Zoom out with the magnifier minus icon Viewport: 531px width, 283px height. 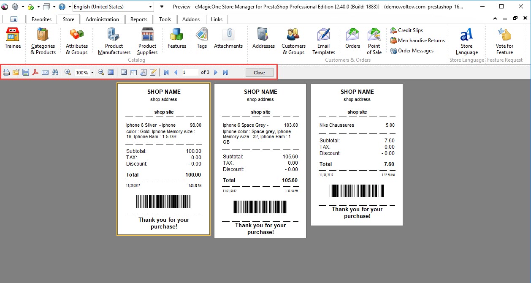[101, 72]
